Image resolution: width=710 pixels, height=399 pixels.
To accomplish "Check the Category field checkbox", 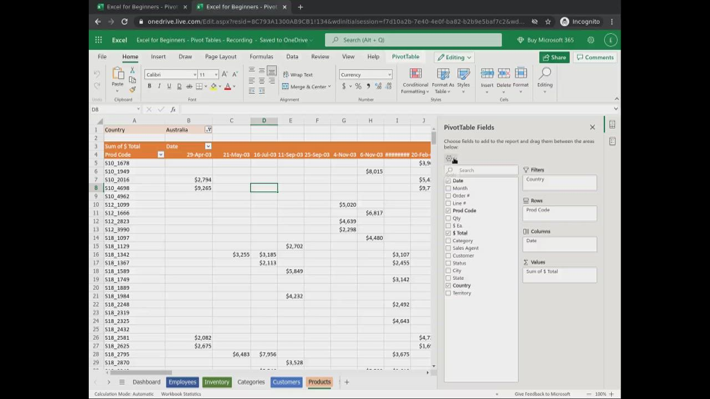I will [x=448, y=241].
